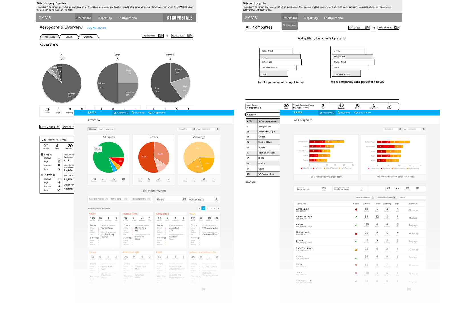Click 10/20/2013 date field in Aeropostale wireframe
This screenshot has height=312, width=476.
tap(150, 36)
